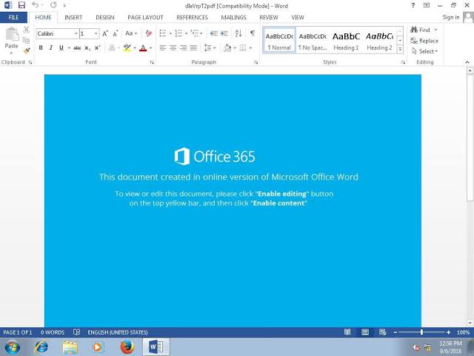Click the Cut scissors icon
Image resolution: width=474 pixels, height=356 pixels.
(27, 30)
